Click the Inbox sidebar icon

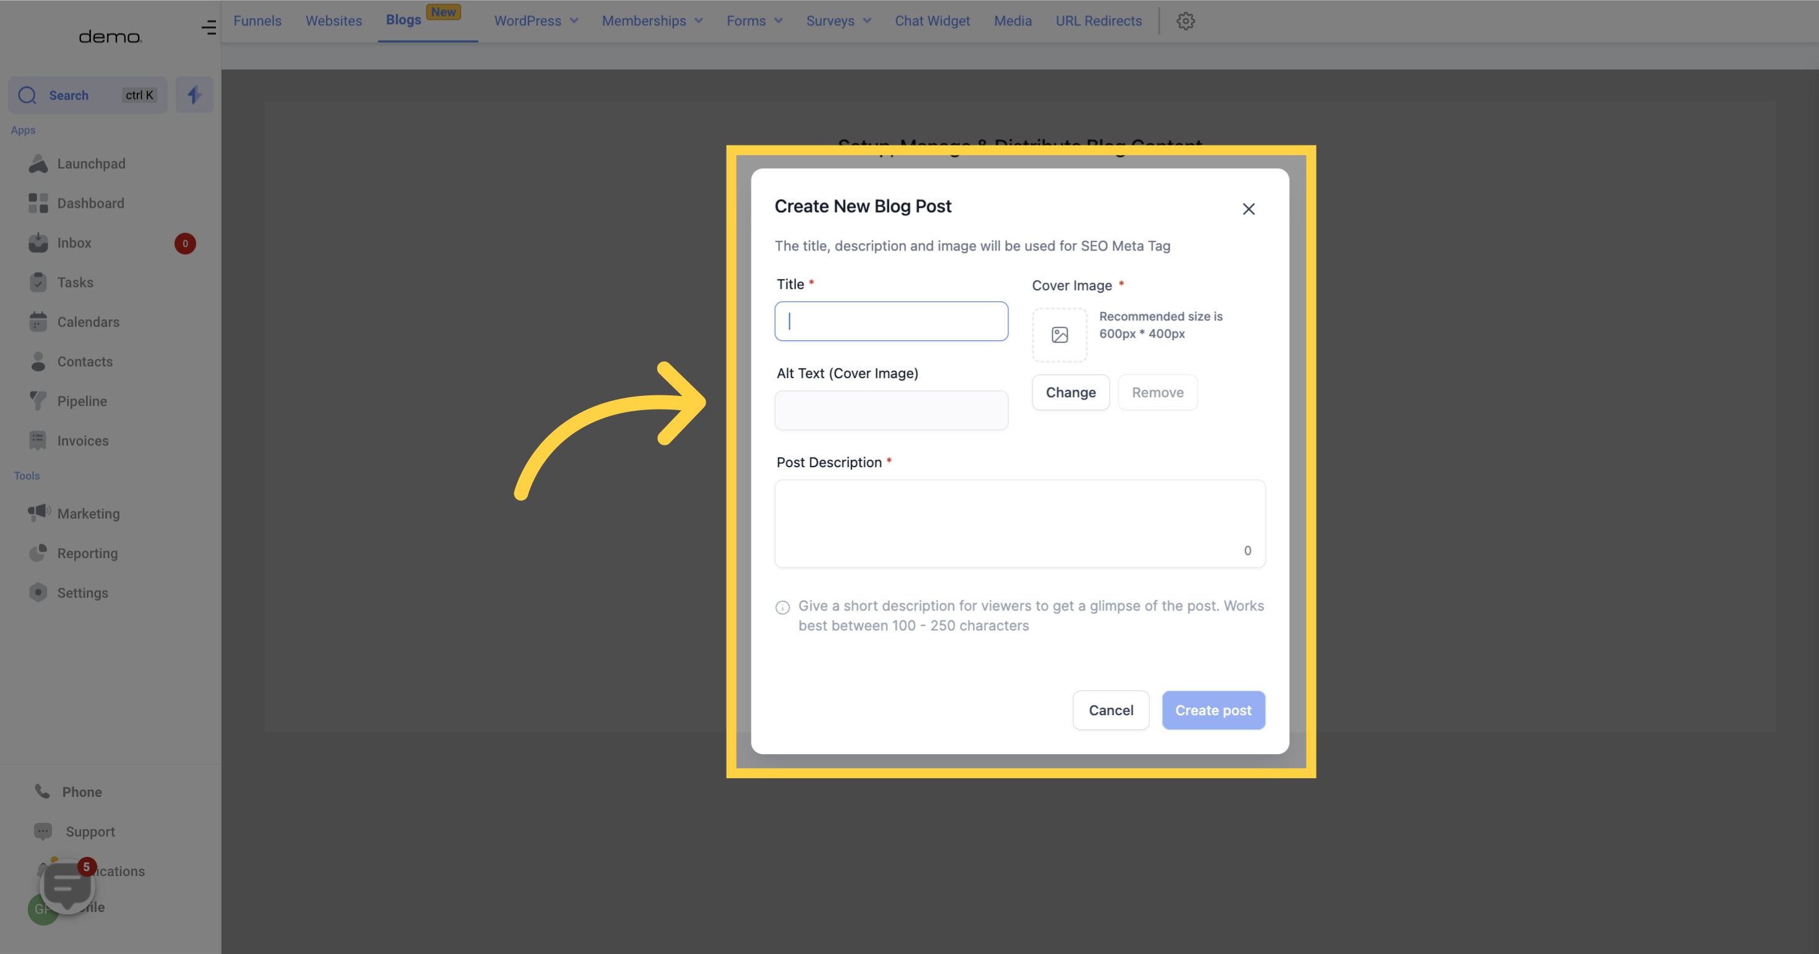tap(36, 243)
